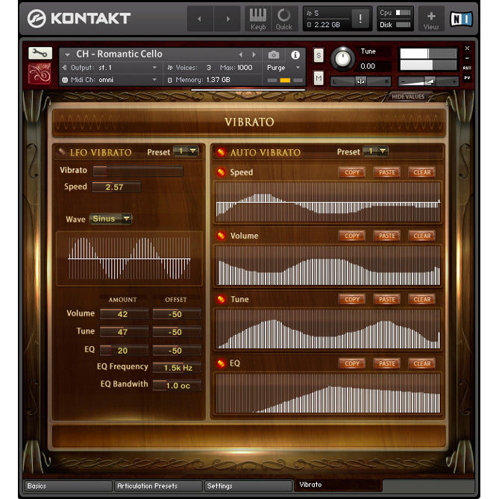
Task: Click the NI logo icon
Action: [461, 19]
